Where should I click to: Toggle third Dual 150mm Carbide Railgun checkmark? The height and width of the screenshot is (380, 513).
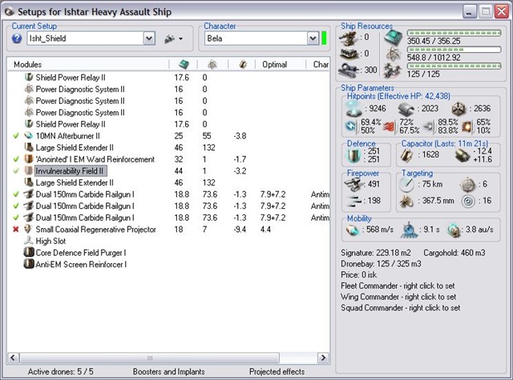(x=16, y=218)
